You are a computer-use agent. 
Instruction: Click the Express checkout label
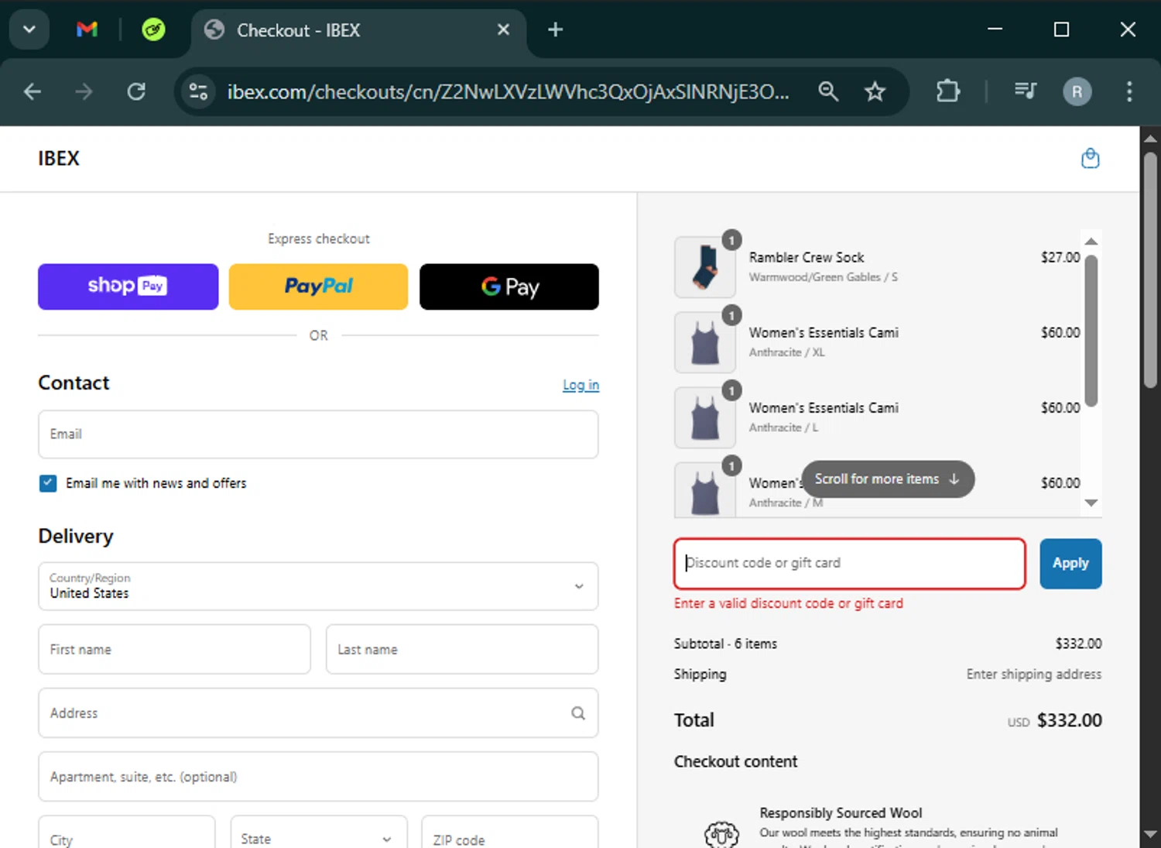tap(318, 239)
